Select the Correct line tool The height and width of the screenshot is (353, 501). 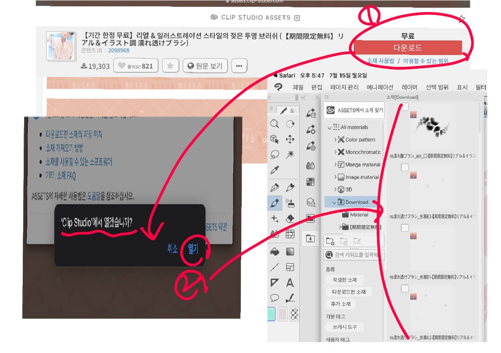click(x=290, y=298)
